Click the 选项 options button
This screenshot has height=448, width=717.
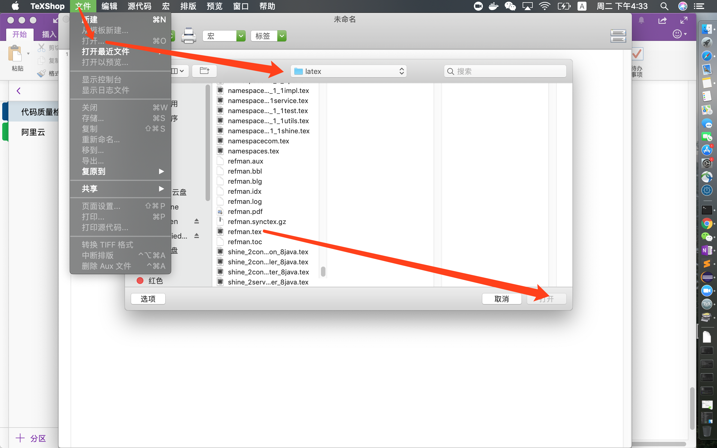148,299
